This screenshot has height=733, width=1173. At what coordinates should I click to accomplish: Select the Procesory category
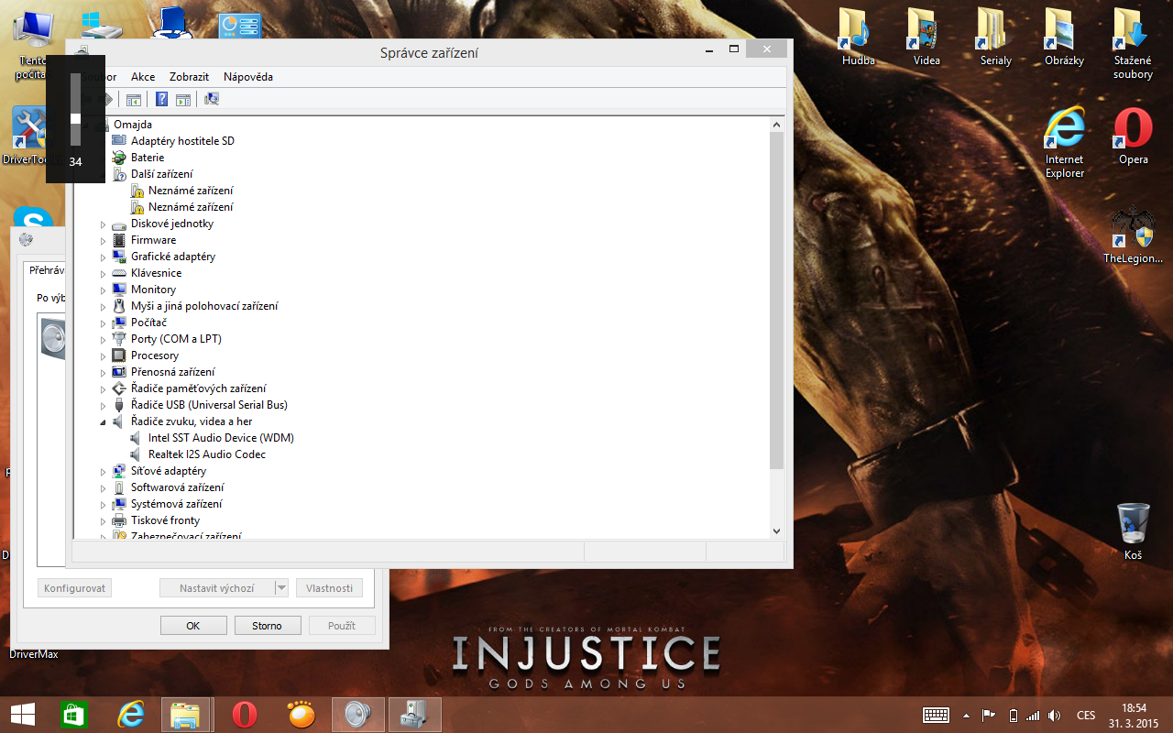coord(155,356)
